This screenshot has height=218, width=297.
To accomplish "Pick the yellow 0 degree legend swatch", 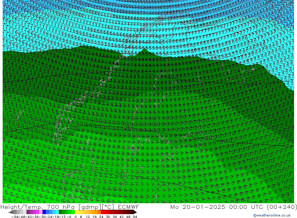I will (77, 212).
